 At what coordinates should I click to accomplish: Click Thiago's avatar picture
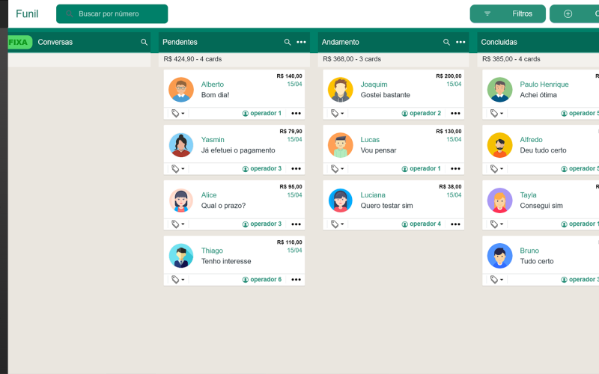[x=181, y=256]
